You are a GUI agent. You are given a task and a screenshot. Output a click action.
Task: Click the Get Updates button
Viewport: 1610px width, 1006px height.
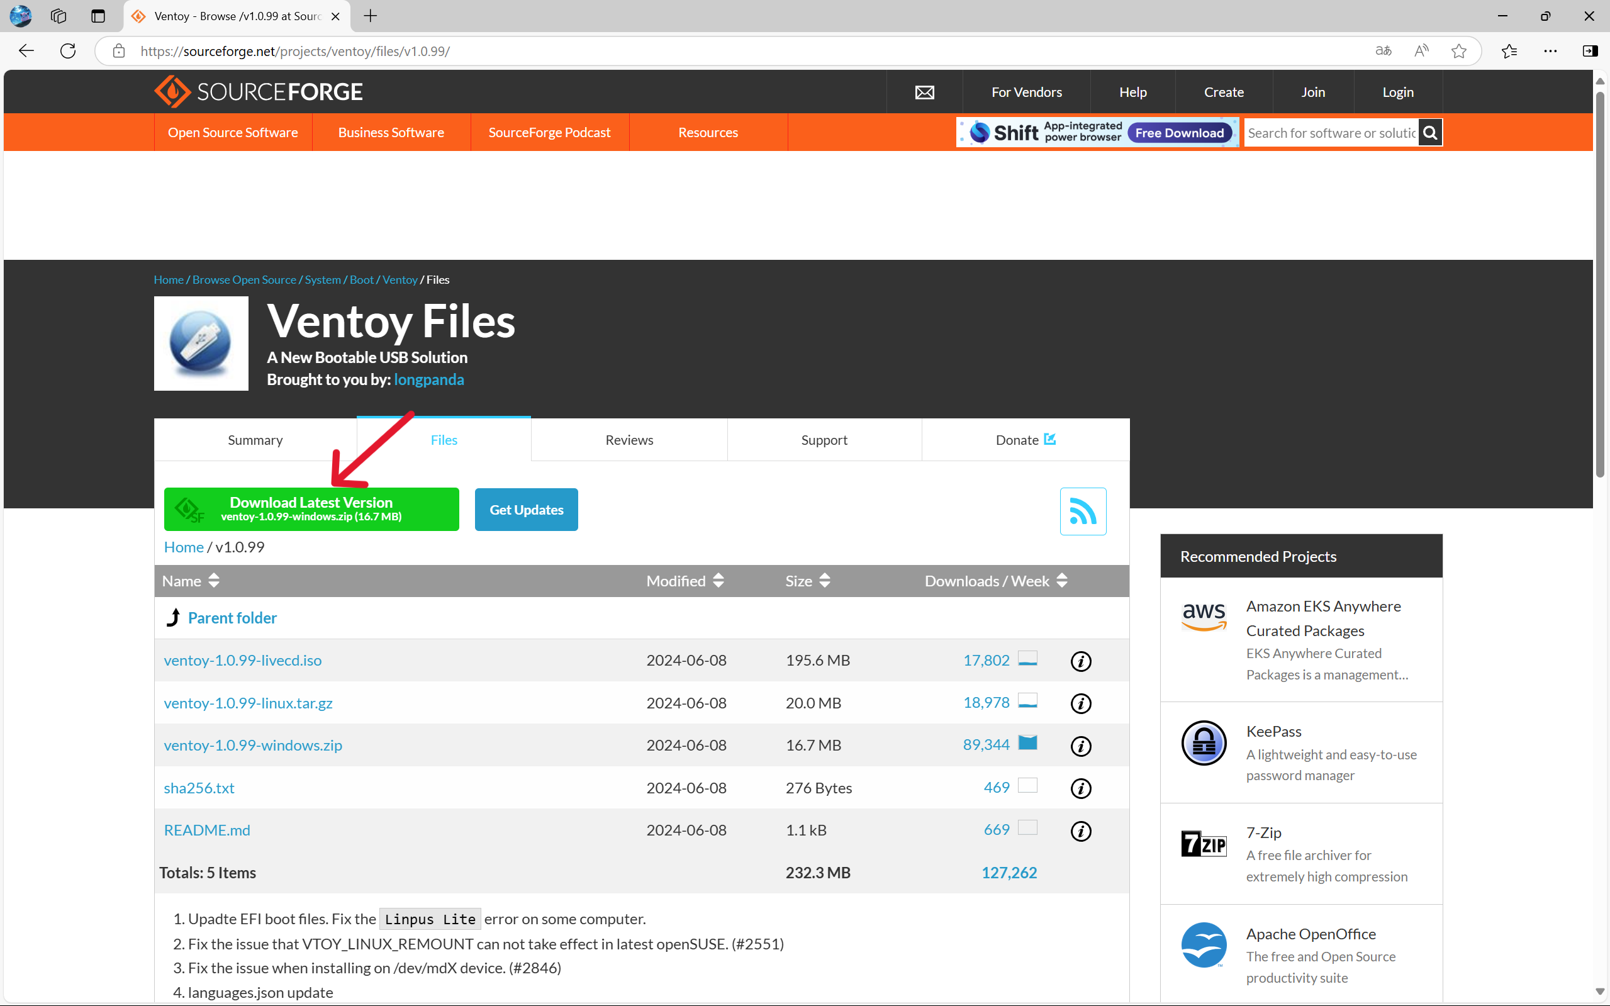(526, 510)
